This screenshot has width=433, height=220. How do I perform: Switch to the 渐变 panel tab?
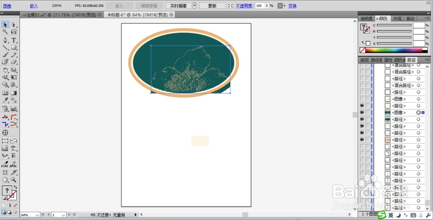click(x=364, y=60)
